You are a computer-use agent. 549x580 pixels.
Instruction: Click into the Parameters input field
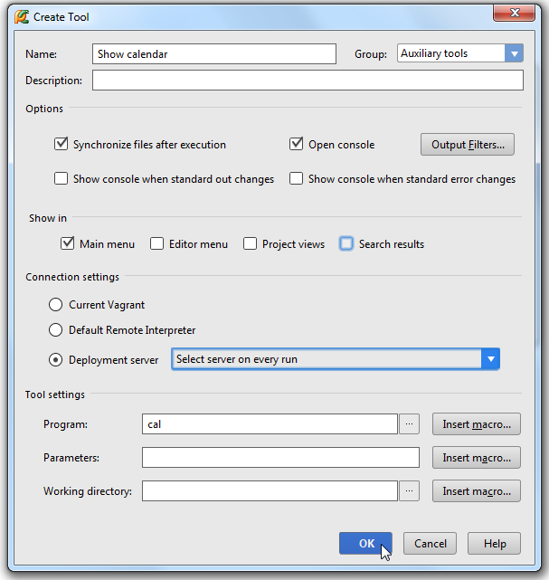point(280,458)
